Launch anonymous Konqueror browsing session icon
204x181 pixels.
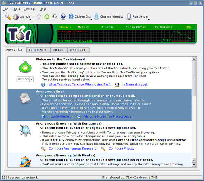(25, 130)
